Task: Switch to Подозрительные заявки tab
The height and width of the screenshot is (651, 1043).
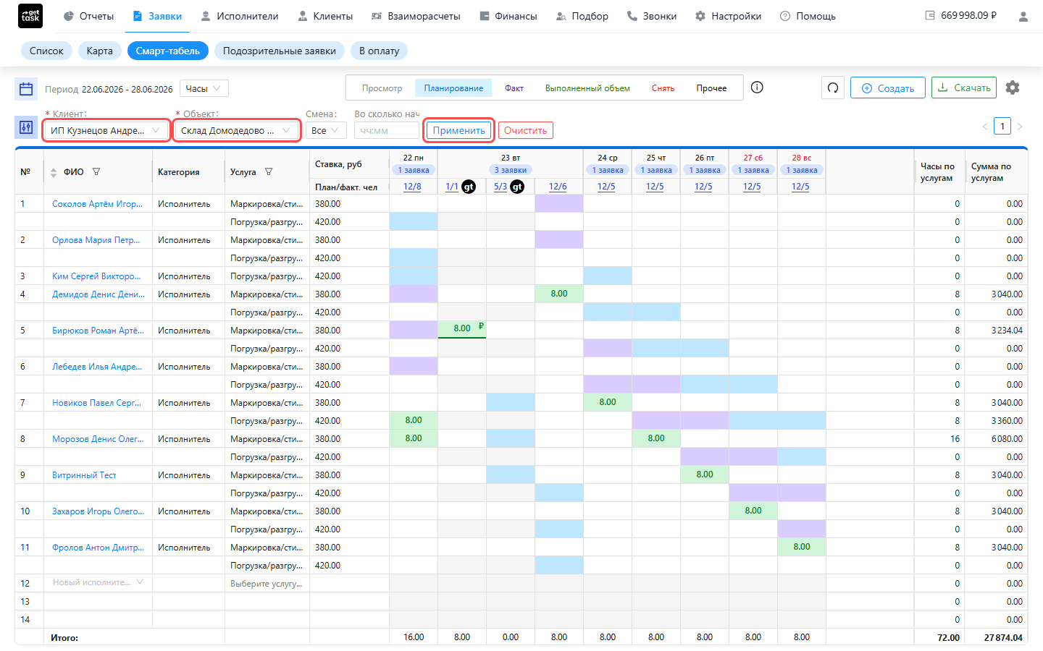Action: pos(280,51)
